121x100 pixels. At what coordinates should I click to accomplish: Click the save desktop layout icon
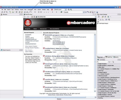tap(69, 9)
